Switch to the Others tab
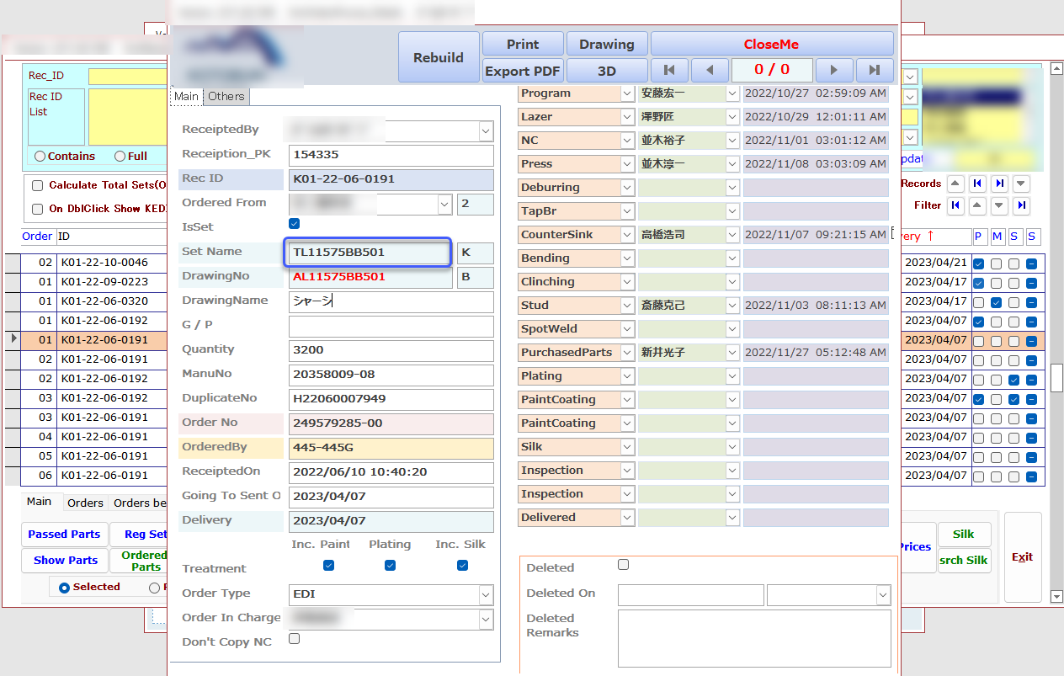Screen dimensions: 1064x676 (226, 97)
